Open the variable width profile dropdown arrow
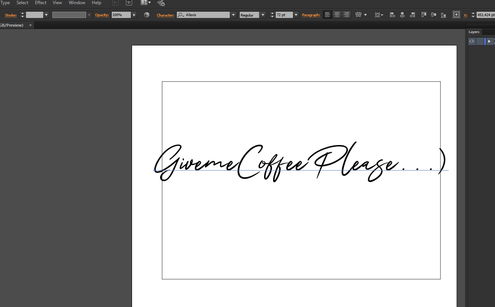495x307 pixels. click(x=89, y=15)
